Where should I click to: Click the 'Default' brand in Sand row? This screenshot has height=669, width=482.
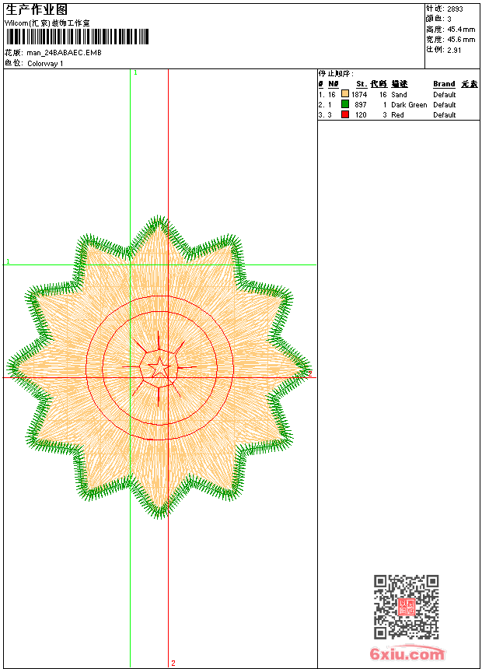pos(445,95)
